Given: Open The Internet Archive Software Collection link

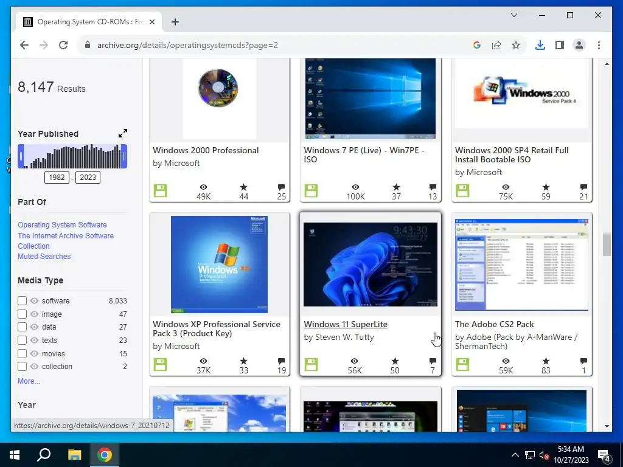Looking at the screenshot, I should point(66,241).
